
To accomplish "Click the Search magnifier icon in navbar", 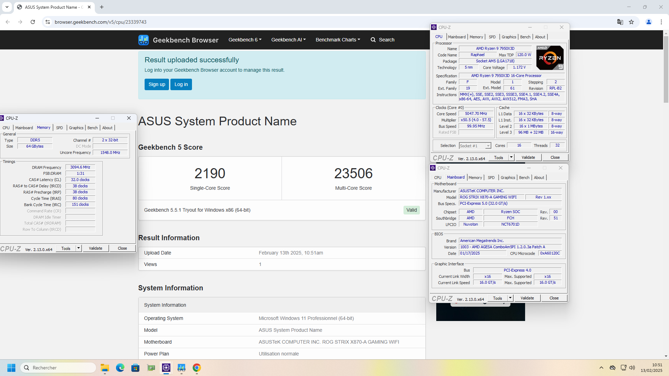I will [373, 40].
